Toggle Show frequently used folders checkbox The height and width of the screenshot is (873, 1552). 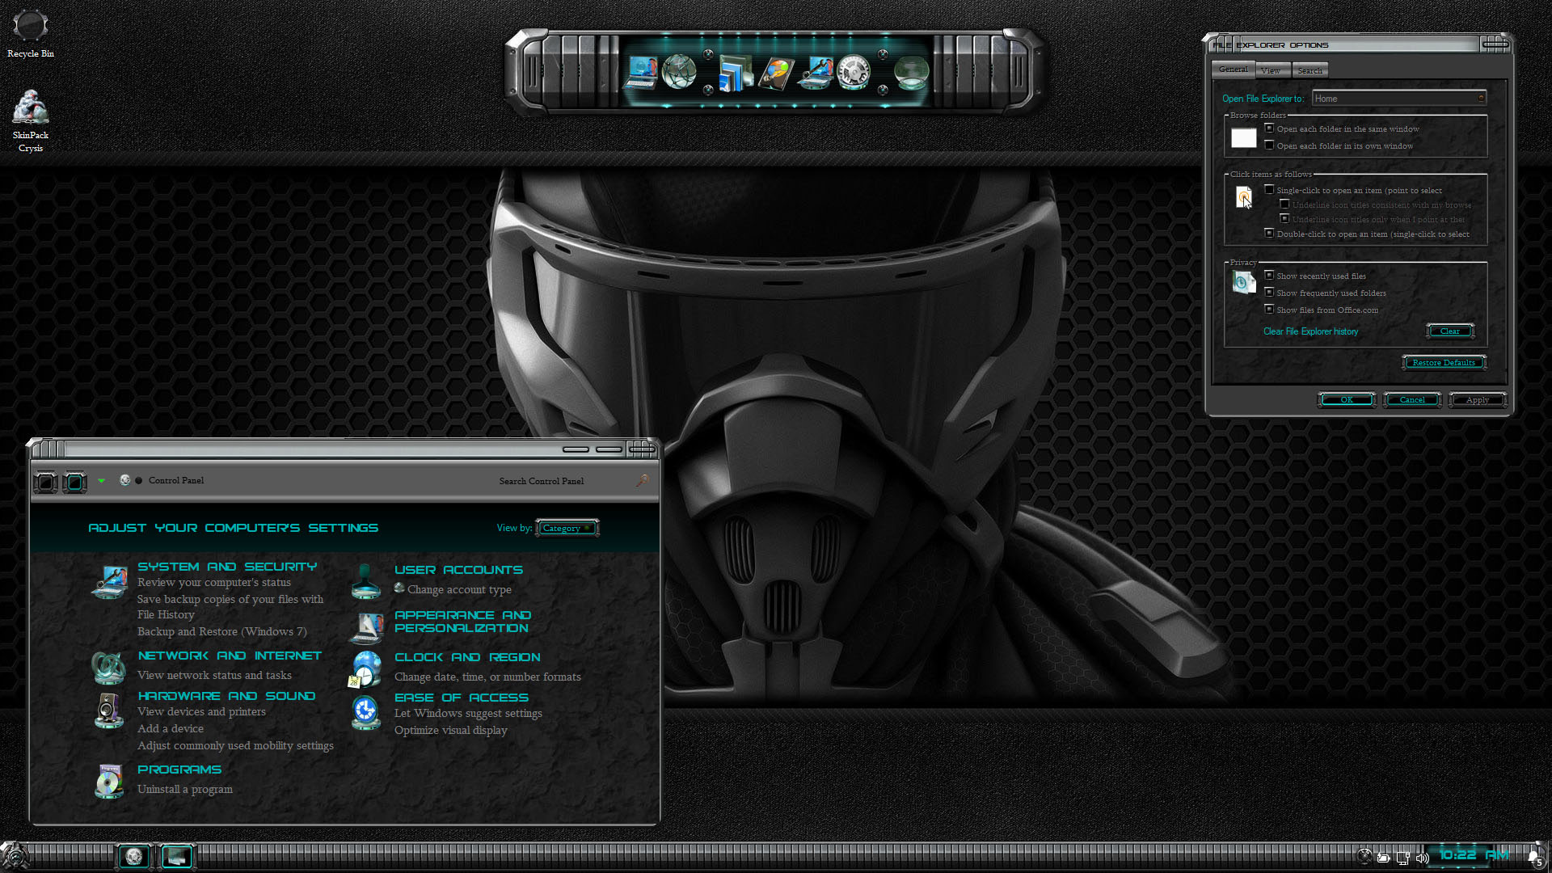[x=1269, y=293]
